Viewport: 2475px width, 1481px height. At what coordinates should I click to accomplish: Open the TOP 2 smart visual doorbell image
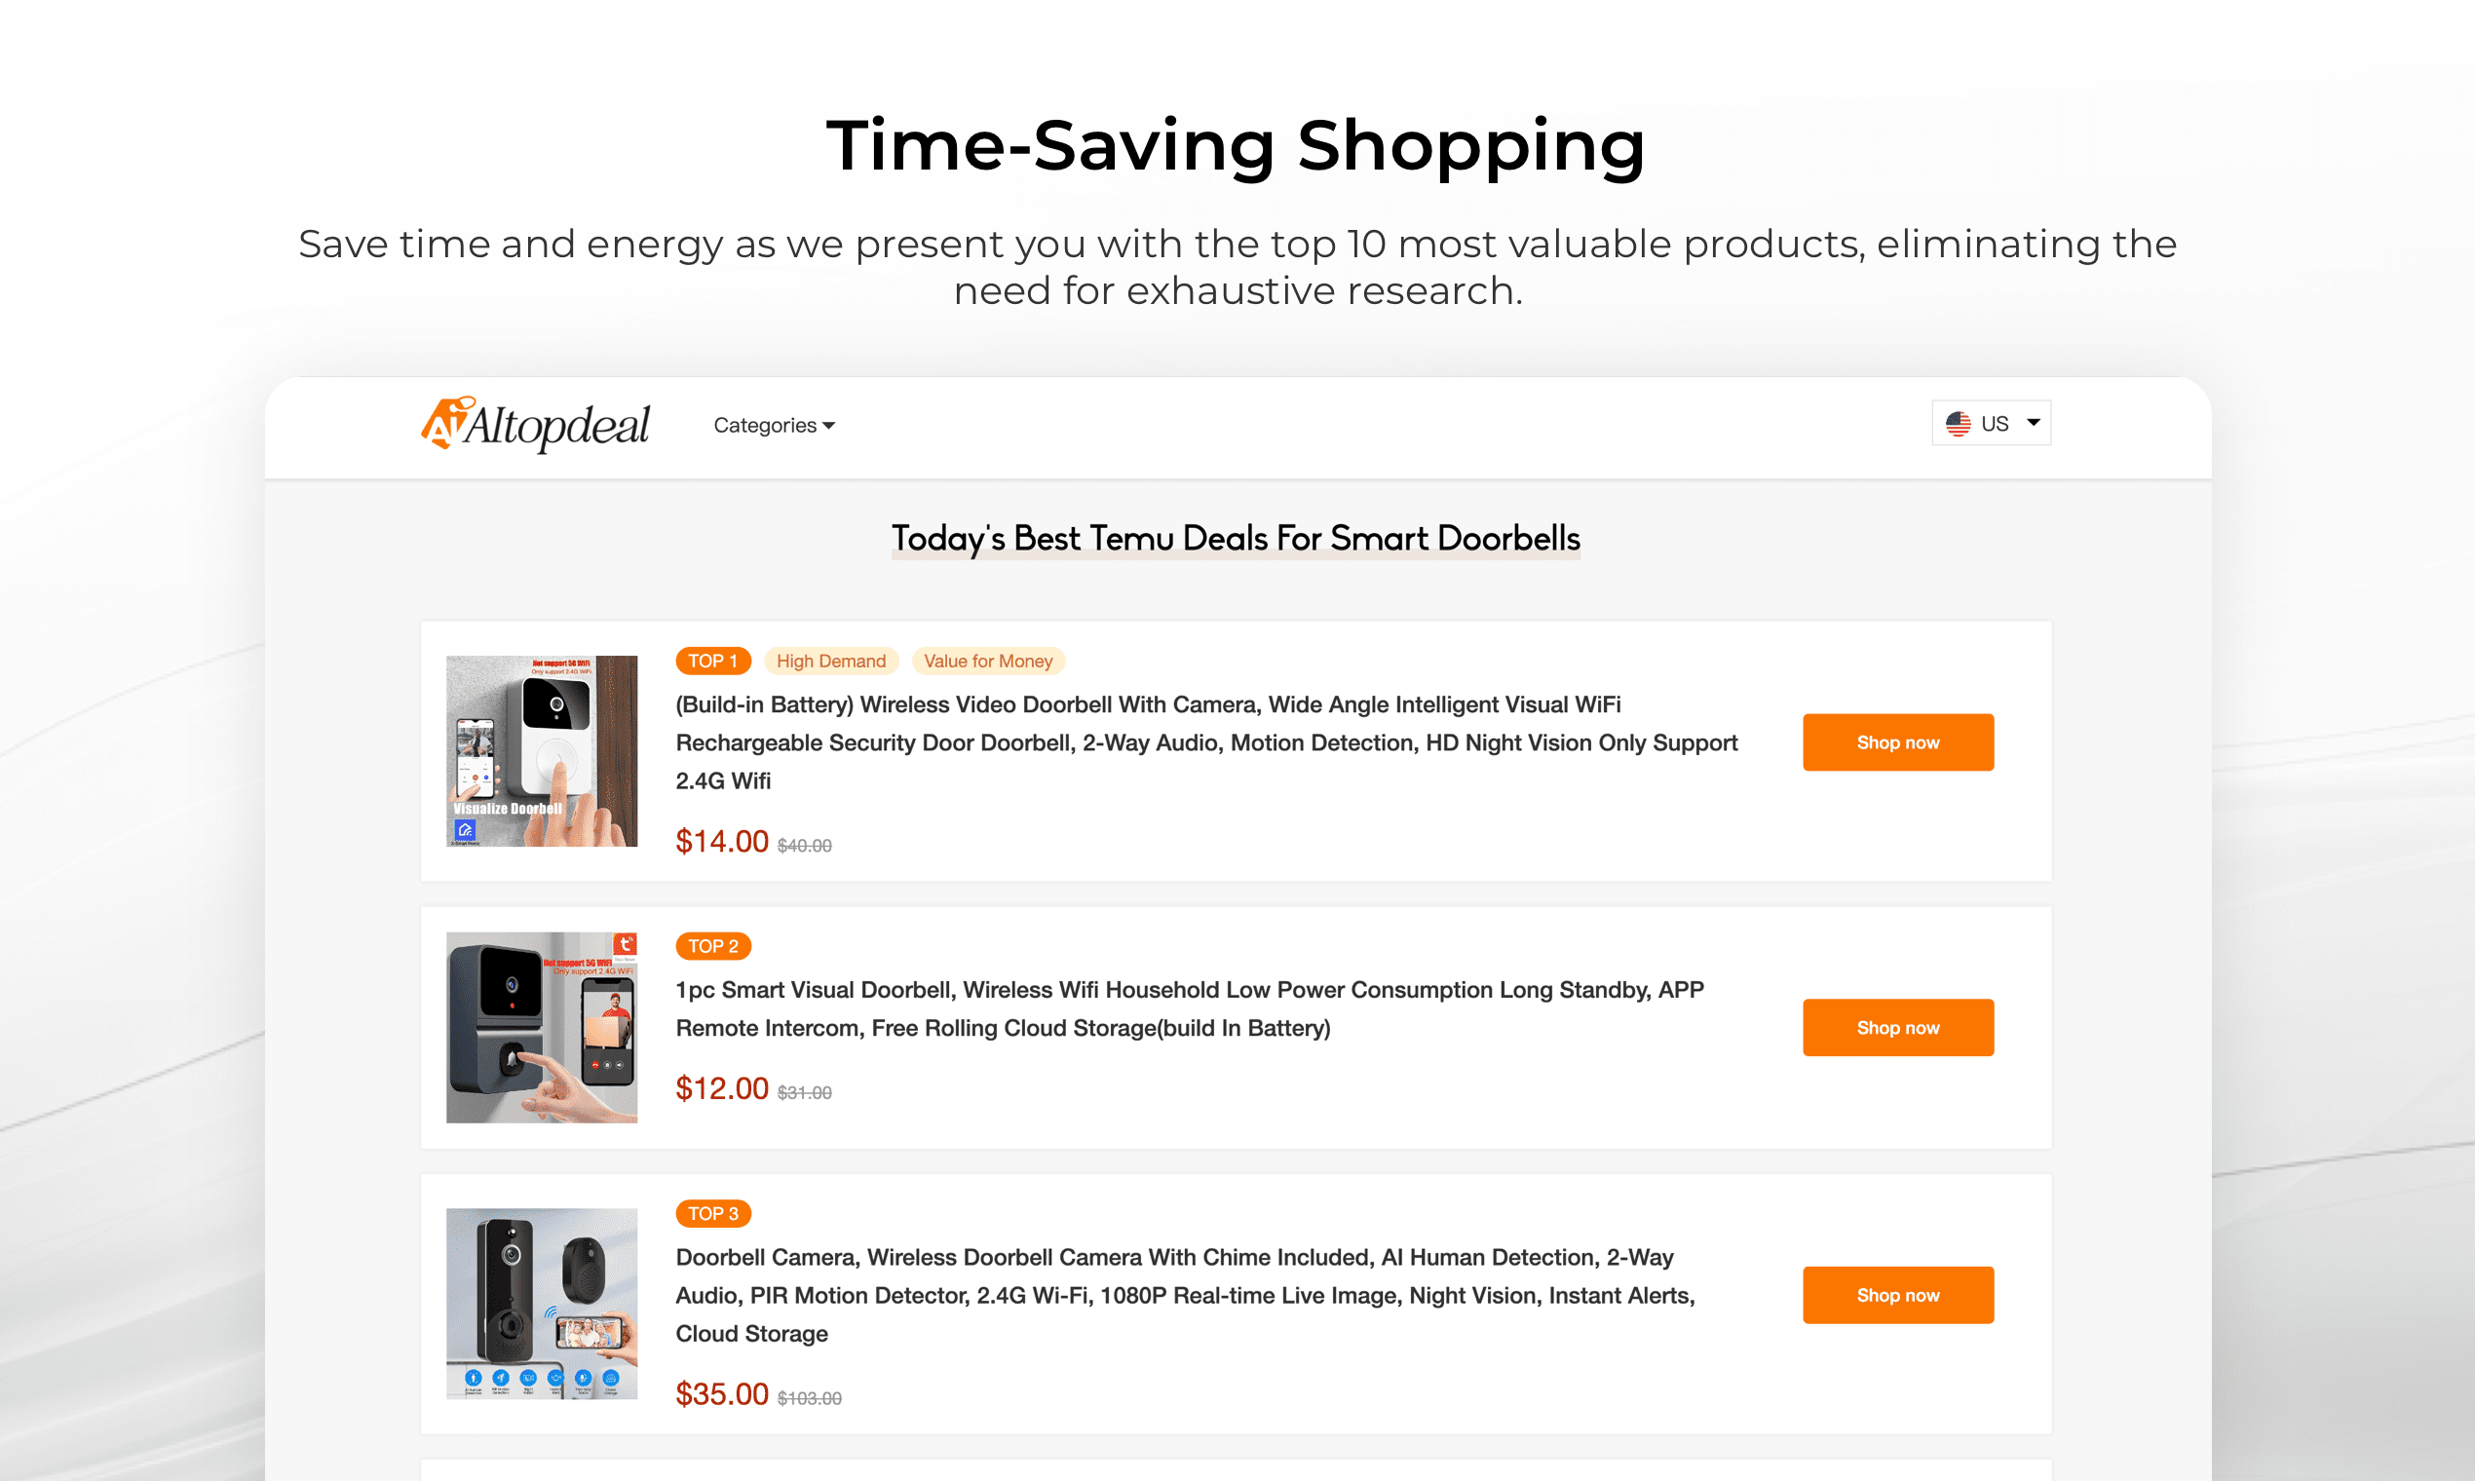coord(542,1027)
